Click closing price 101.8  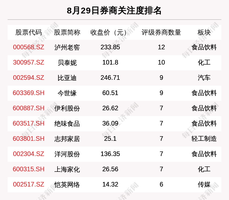(110, 63)
